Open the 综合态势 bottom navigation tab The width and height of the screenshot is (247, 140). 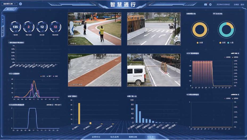point(114,137)
